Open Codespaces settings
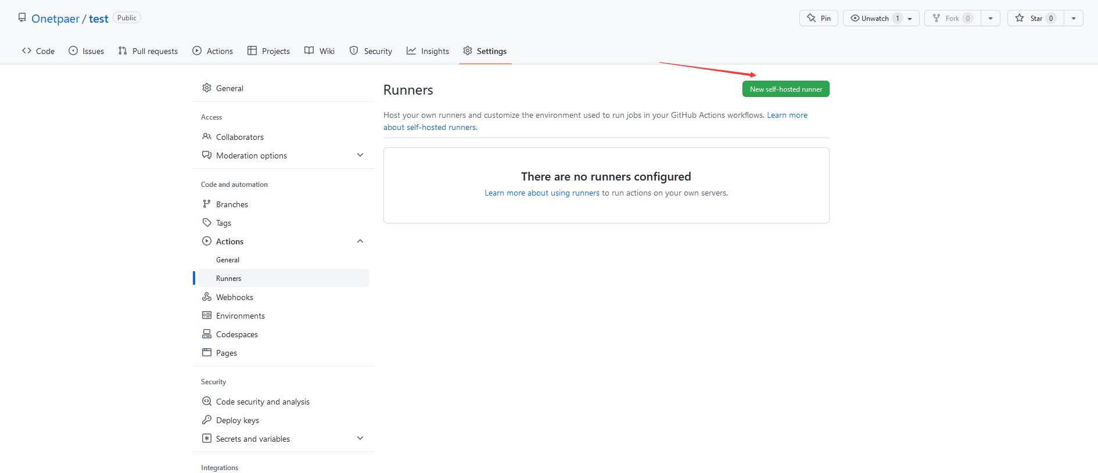The width and height of the screenshot is (1098, 473). pyautogui.click(x=284, y=334)
